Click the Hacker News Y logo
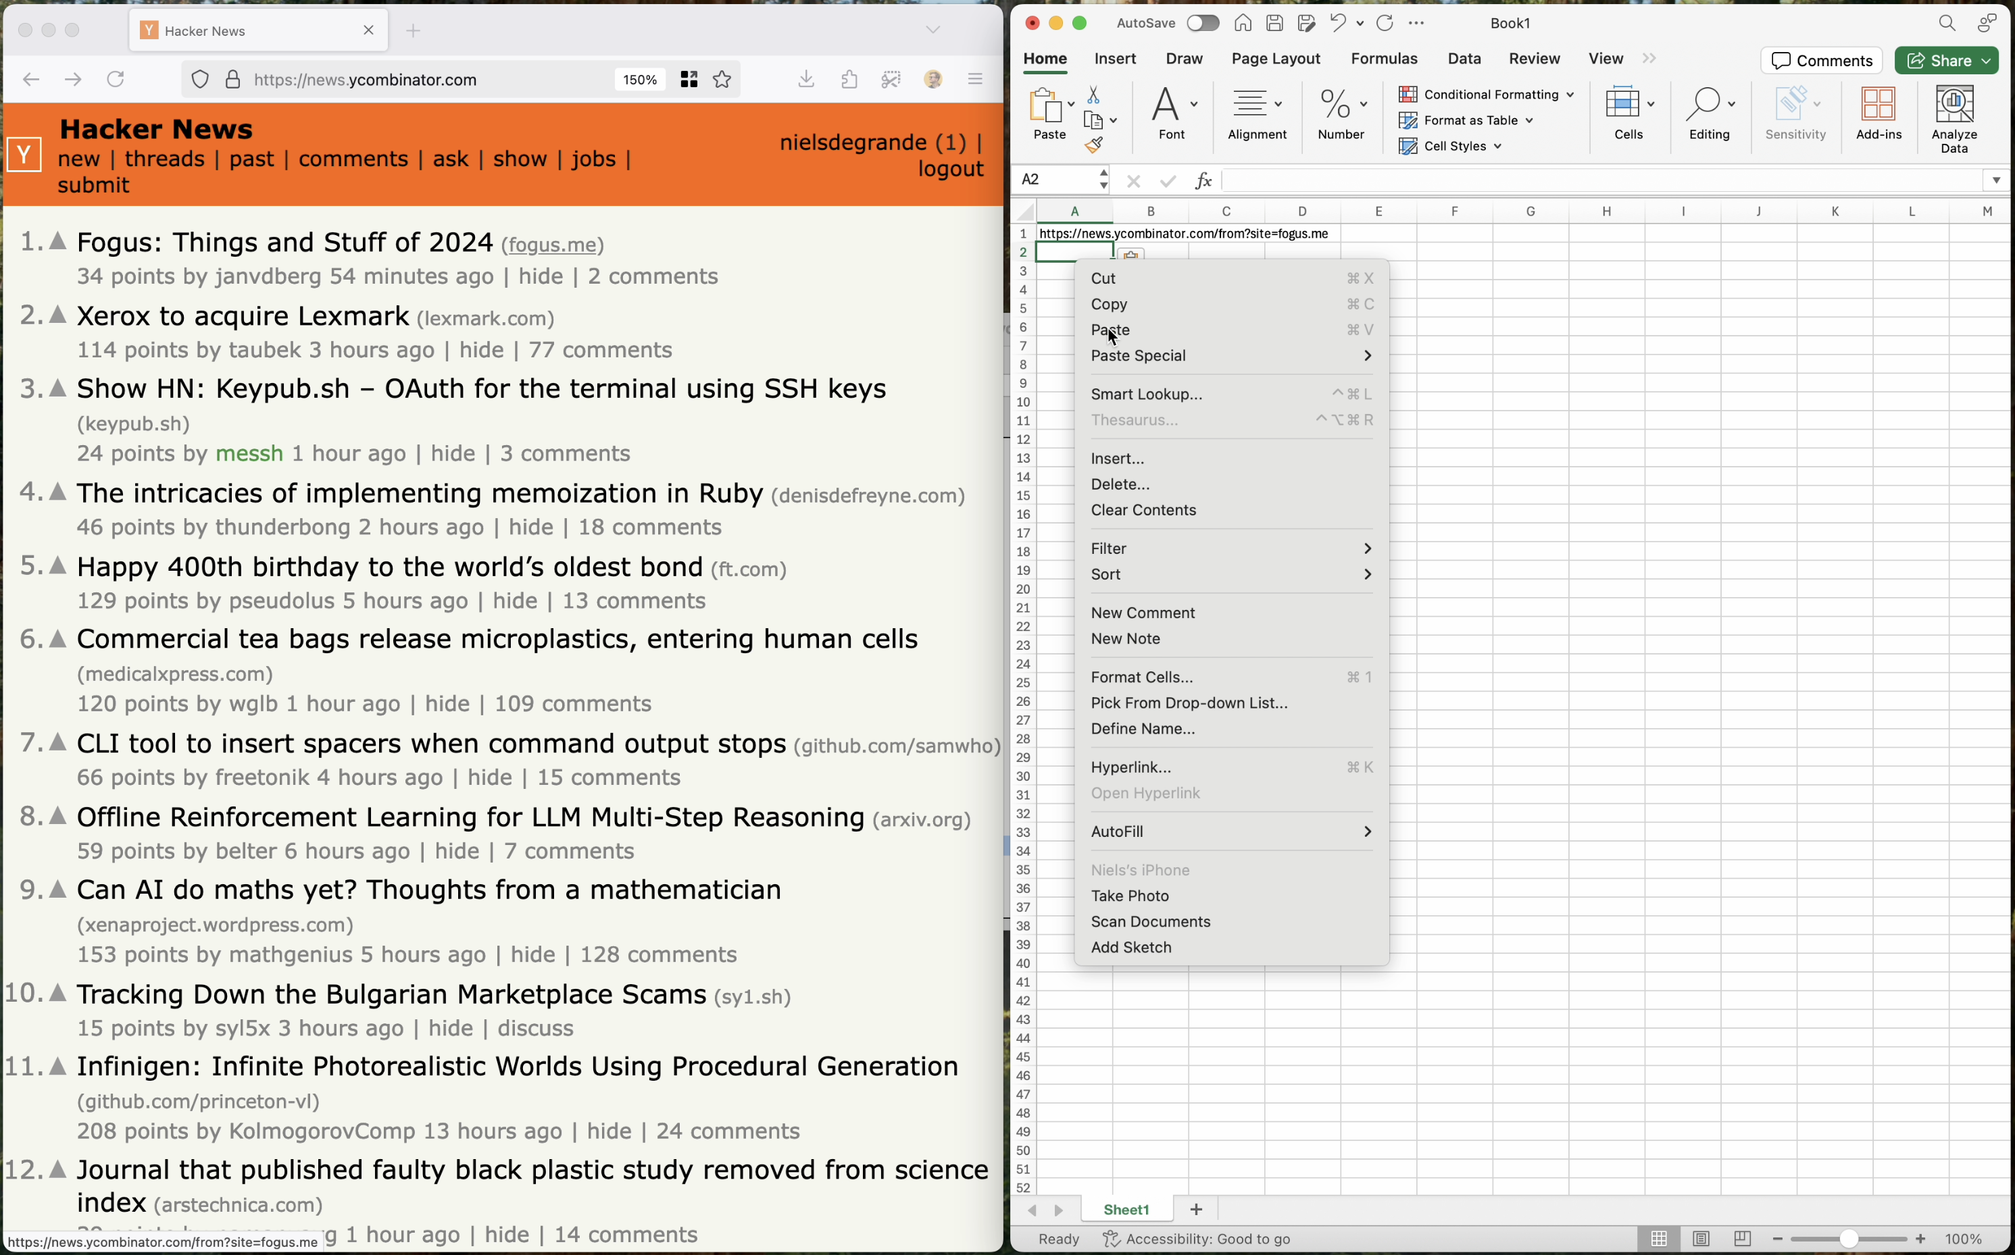Screen dimensions: 2015x1255 pyautogui.click(x=24, y=155)
